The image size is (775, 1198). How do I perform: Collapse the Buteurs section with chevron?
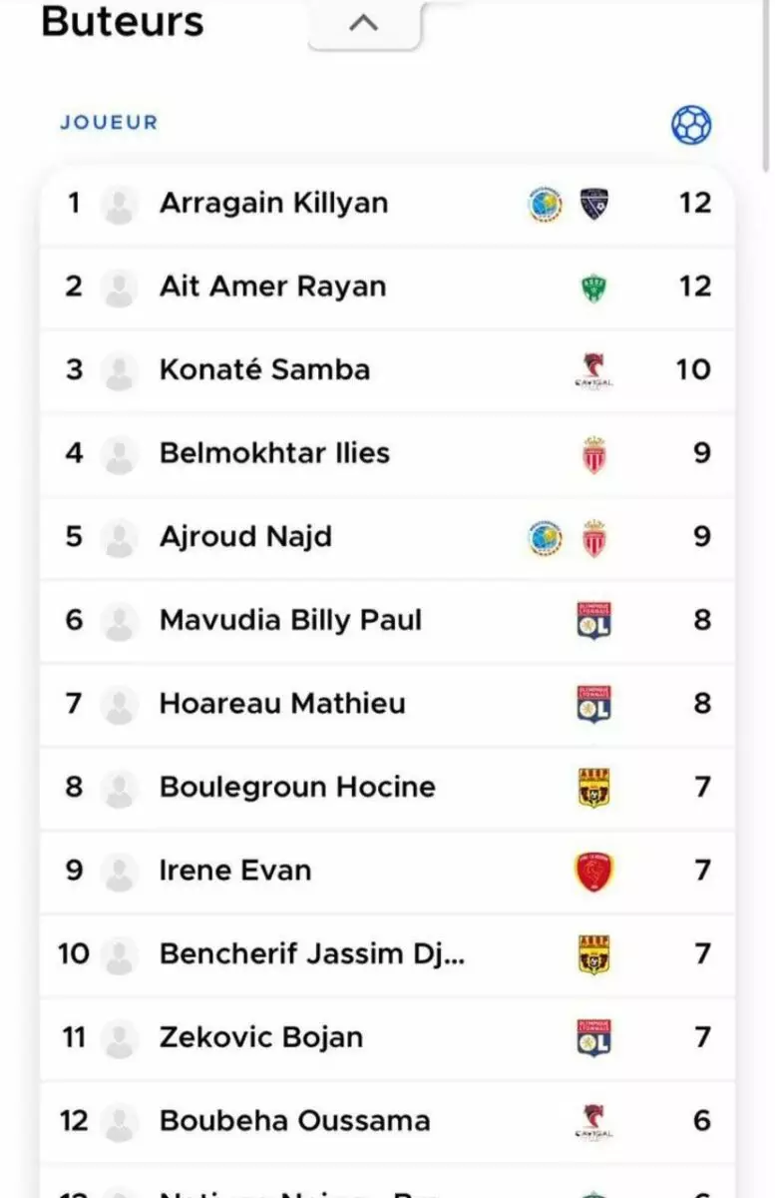364,23
